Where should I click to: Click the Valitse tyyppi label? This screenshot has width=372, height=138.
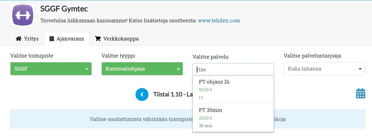coord(118,56)
